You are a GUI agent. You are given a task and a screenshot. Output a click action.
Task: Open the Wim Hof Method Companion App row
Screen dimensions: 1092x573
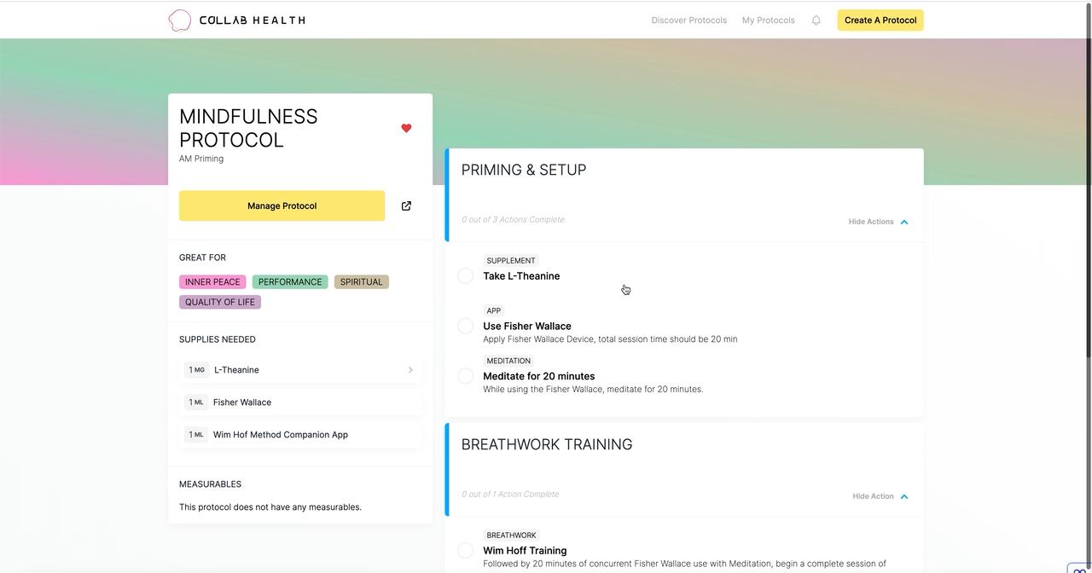tap(300, 435)
